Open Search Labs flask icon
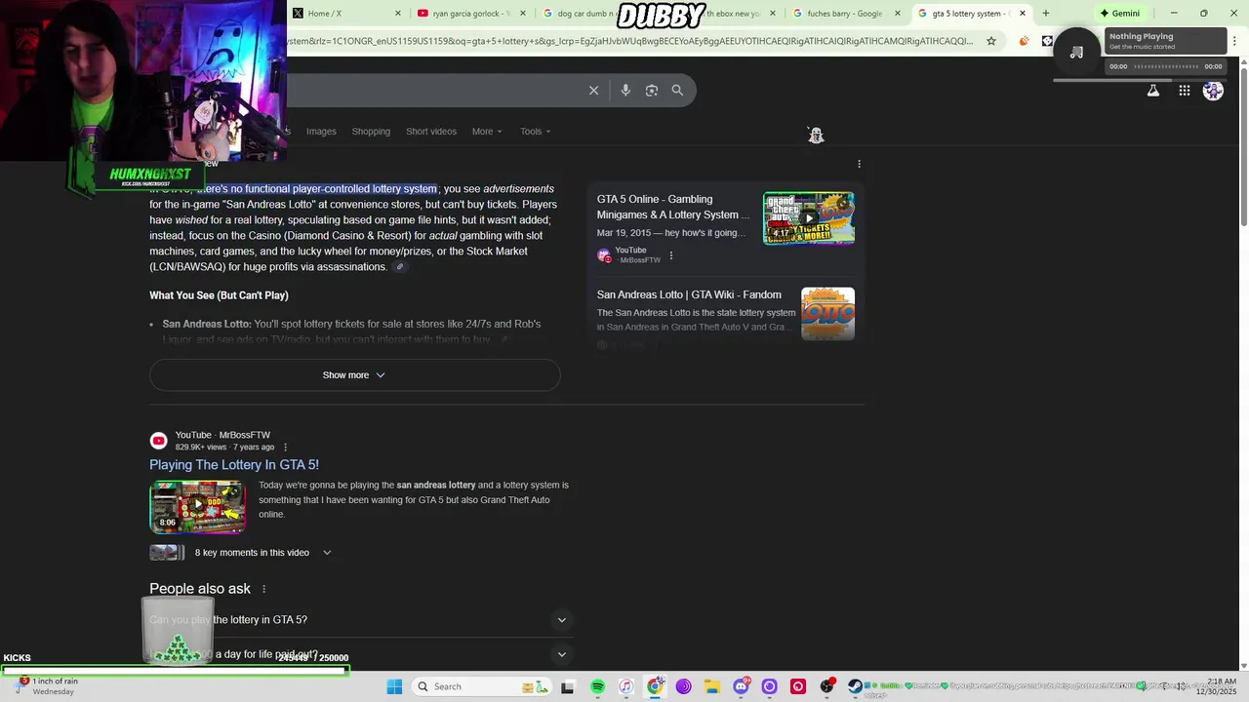Screen dimensions: 1249x702 pos(1153,91)
